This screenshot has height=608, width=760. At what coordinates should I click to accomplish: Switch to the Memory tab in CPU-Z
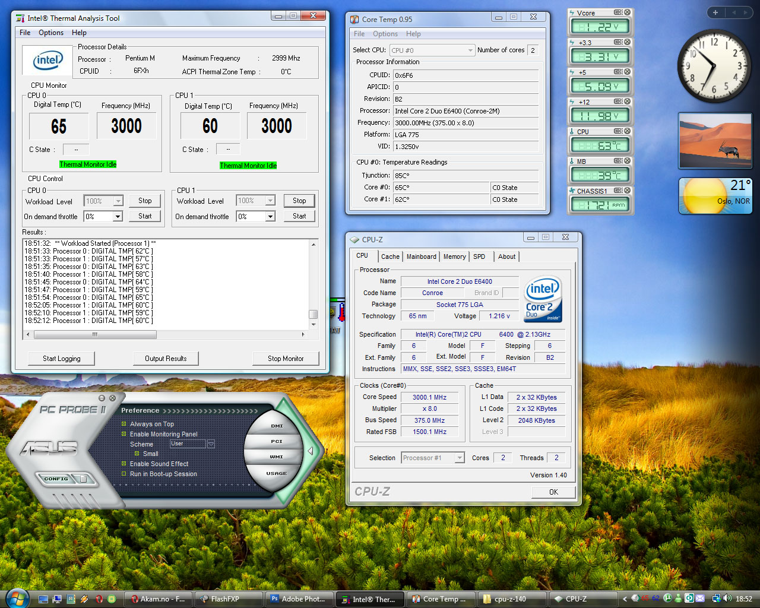(x=454, y=256)
